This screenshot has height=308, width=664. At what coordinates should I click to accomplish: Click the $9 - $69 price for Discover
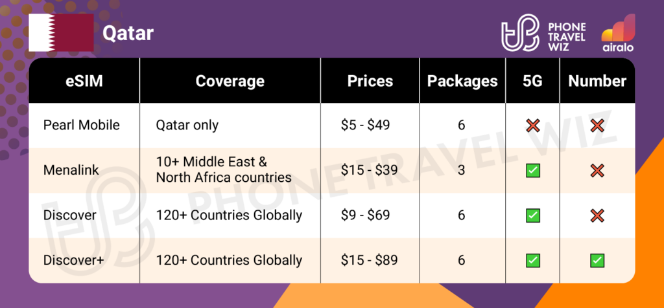coord(366,215)
